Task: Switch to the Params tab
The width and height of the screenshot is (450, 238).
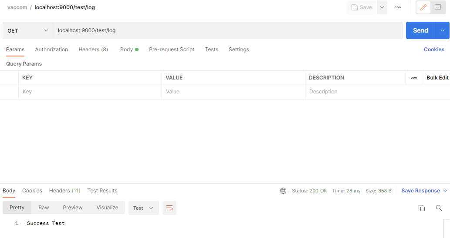Action: point(15,50)
